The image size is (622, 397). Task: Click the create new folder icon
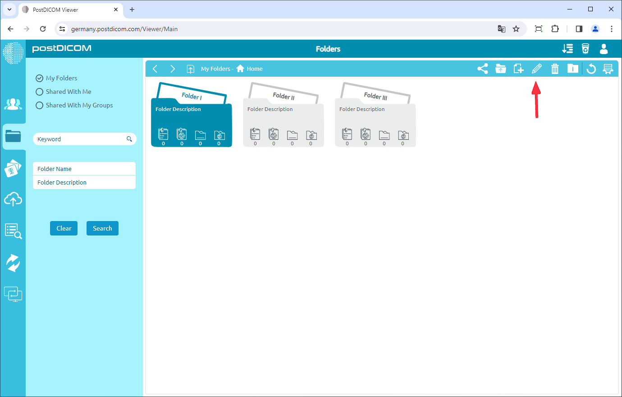[518, 69]
